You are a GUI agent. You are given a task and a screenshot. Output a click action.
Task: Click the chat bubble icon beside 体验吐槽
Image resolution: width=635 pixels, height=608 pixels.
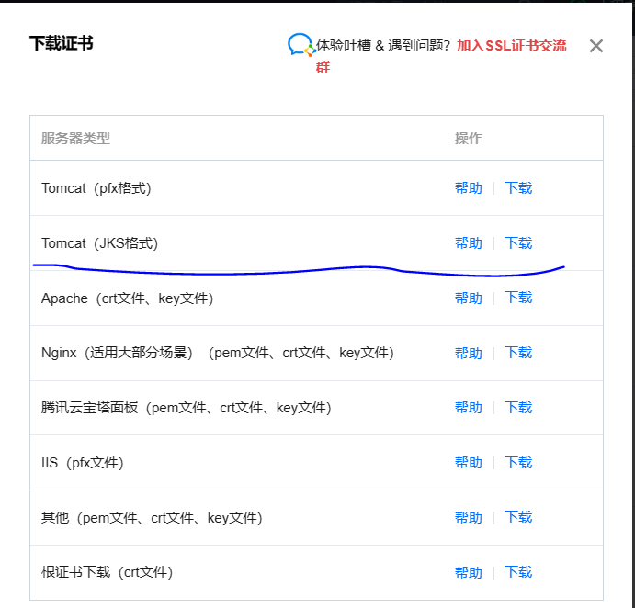(x=300, y=45)
